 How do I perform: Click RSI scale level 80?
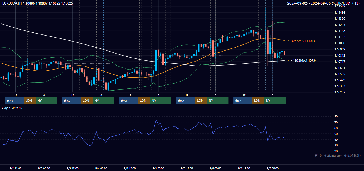[336, 117]
